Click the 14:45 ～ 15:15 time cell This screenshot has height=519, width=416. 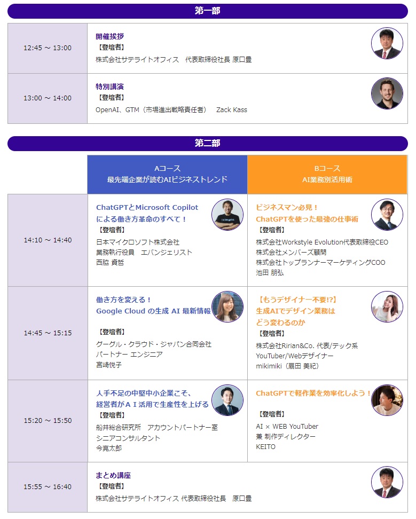pyautogui.click(x=48, y=333)
